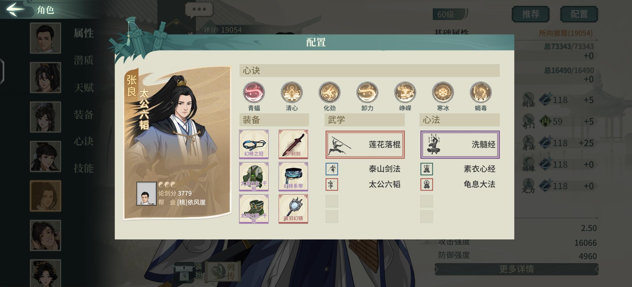Screen dimensions: 632x287
Task: Go to the 技能 tab
Action: (x=84, y=168)
